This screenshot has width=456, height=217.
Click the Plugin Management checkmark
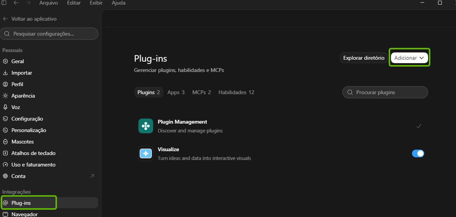pyautogui.click(x=419, y=126)
